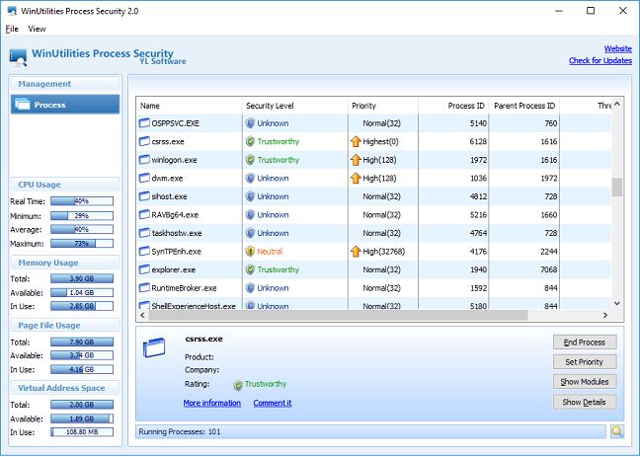Screen dimensions: 640x457
Task: Sort by the Parent Process ID column header
Action: tap(524, 106)
